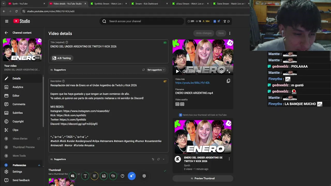Go back to Channel content arrow
The height and width of the screenshot is (186, 331).
[6, 33]
